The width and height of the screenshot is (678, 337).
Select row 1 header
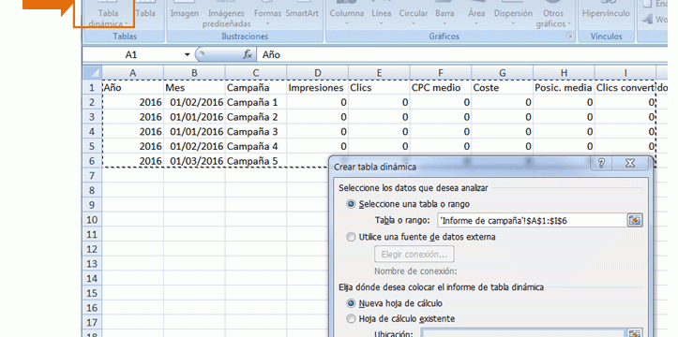tap(92, 88)
